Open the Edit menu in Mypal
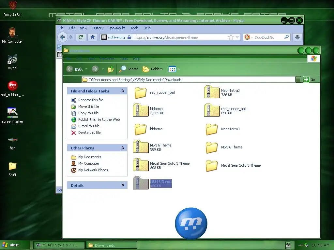Image resolution: width=334 pixels, height=250 pixels. coord(72,28)
